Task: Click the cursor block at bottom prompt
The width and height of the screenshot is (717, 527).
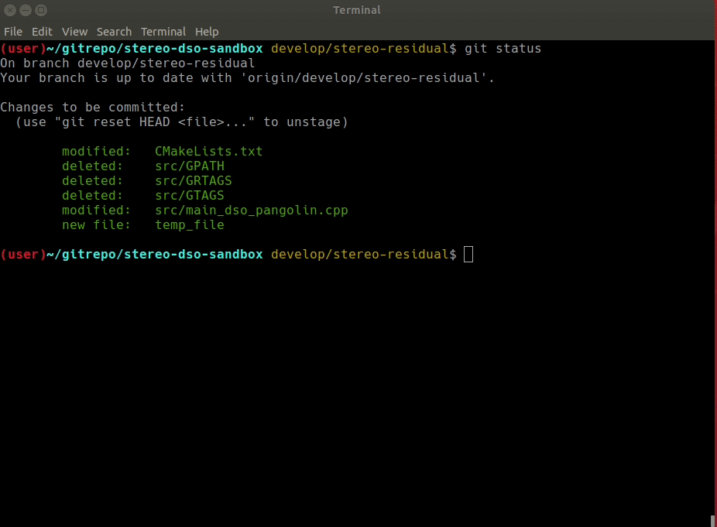Action: click(468, 254)
